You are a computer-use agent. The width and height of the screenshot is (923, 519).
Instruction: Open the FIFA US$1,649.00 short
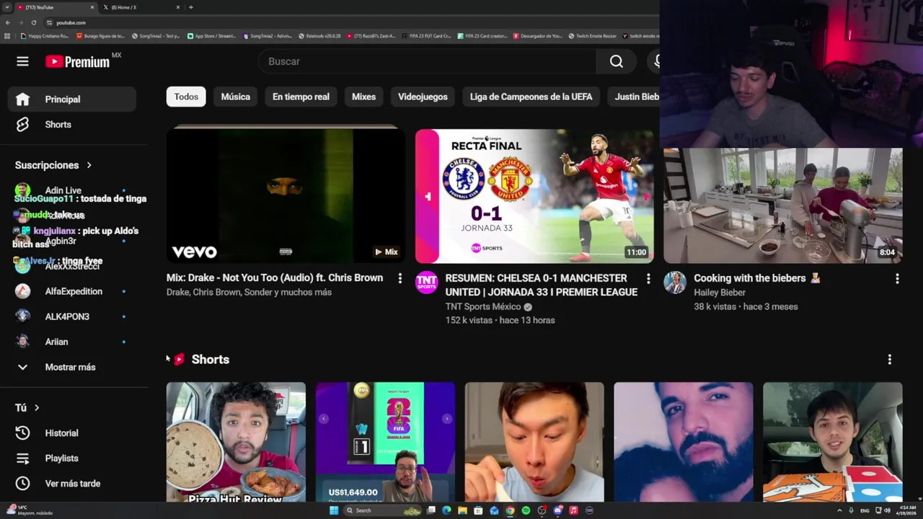(x=385, y=442)
